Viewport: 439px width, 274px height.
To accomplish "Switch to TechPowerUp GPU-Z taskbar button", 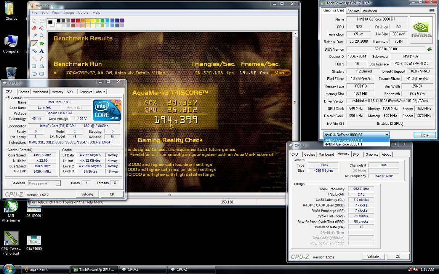I will (x=94, y=269).
